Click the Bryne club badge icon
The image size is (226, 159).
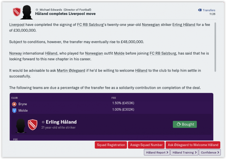point(14,104)
